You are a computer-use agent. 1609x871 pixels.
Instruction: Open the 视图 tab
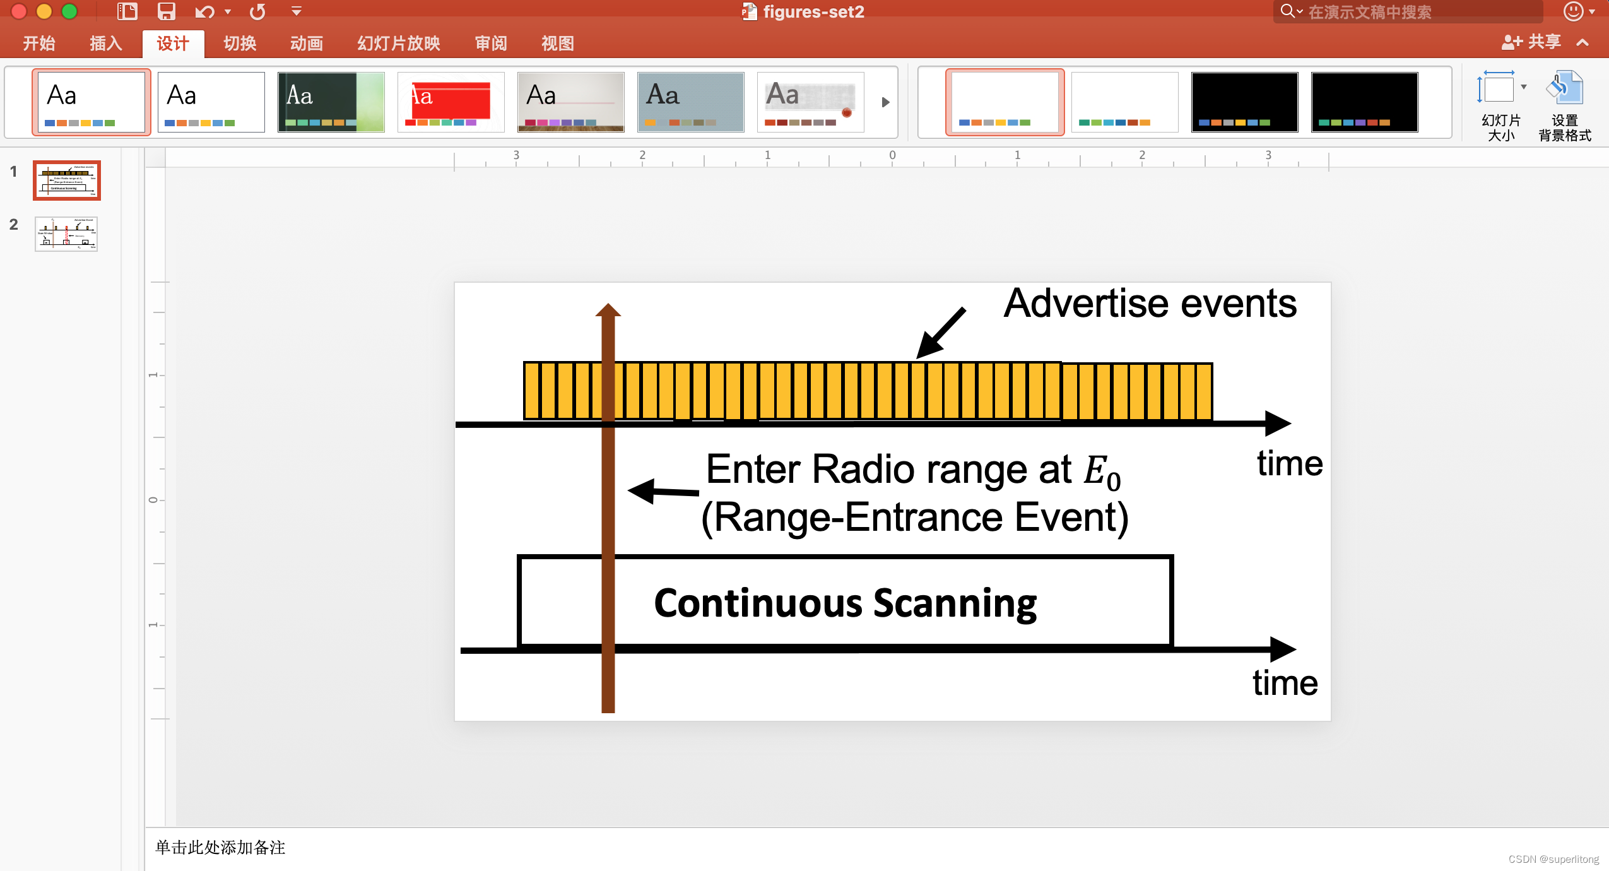[558, 43]
